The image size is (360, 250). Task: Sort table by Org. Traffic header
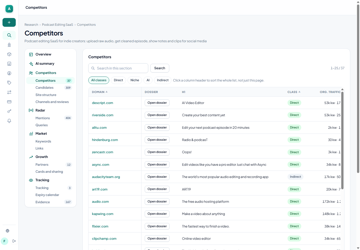pos(330,92)
